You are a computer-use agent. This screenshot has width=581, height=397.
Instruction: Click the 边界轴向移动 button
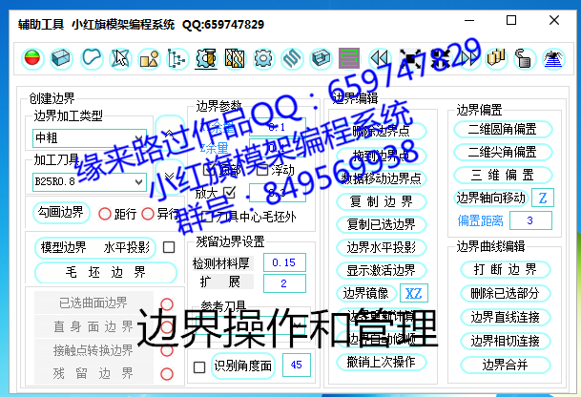pos(490,198)
